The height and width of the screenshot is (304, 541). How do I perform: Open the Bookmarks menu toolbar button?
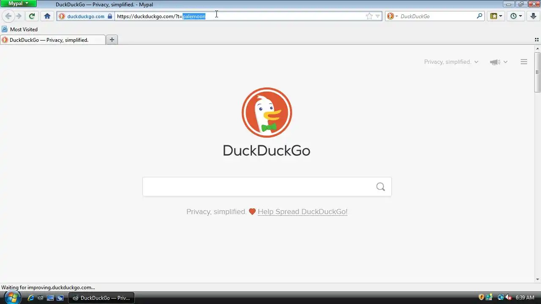point(496,16)
